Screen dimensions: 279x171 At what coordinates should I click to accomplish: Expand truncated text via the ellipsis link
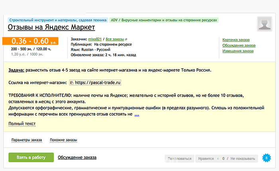[x=137, y=114]
